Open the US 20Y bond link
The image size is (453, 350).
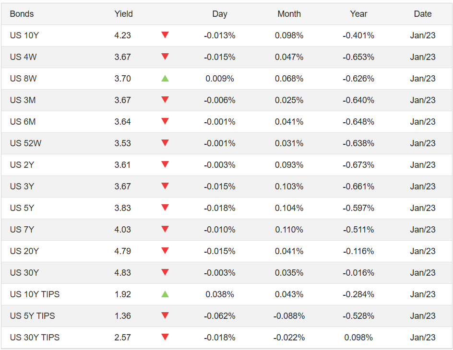click(24, 251)
